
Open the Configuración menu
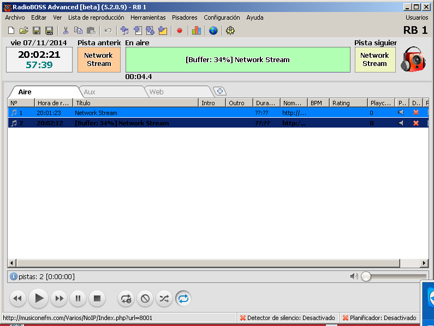point(222,17)
